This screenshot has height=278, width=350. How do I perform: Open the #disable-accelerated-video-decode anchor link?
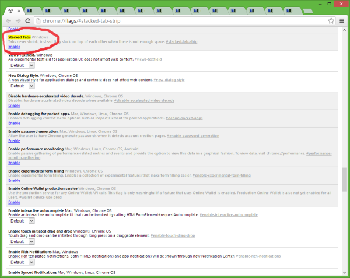pyautogui.click(x=144, y=101)
